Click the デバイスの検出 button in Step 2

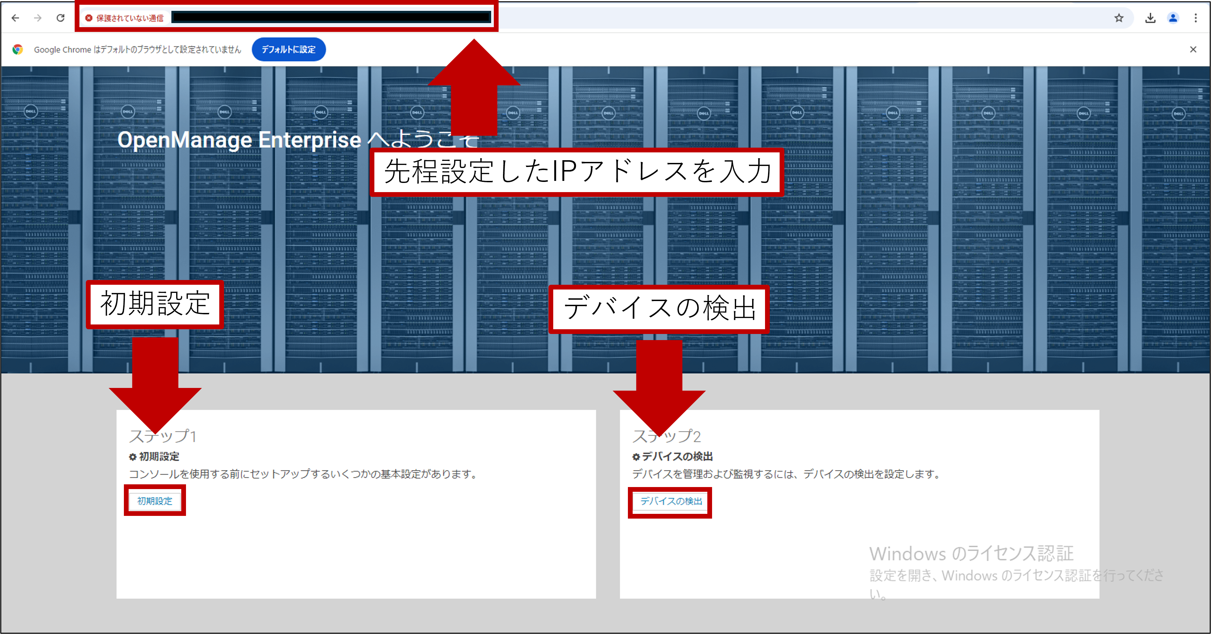tap(671, 502)
